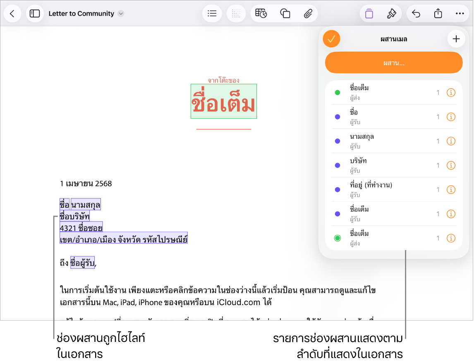Screen dimensions: 474x363
Task: Tap the body paragraph starting ในการเริ่มต้นใช้งาน
Action: pyautogui.click(x=218, y=296)
